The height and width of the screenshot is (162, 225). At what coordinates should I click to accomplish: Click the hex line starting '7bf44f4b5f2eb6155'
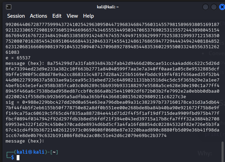[112, 108]
